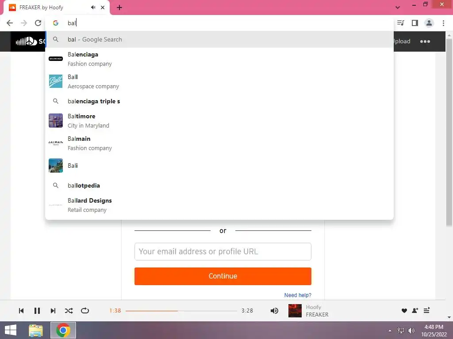The width and height of the screenshot is (453, 339).
Task: Open the tab search chevron in the title bar
Action: [398, 8]
